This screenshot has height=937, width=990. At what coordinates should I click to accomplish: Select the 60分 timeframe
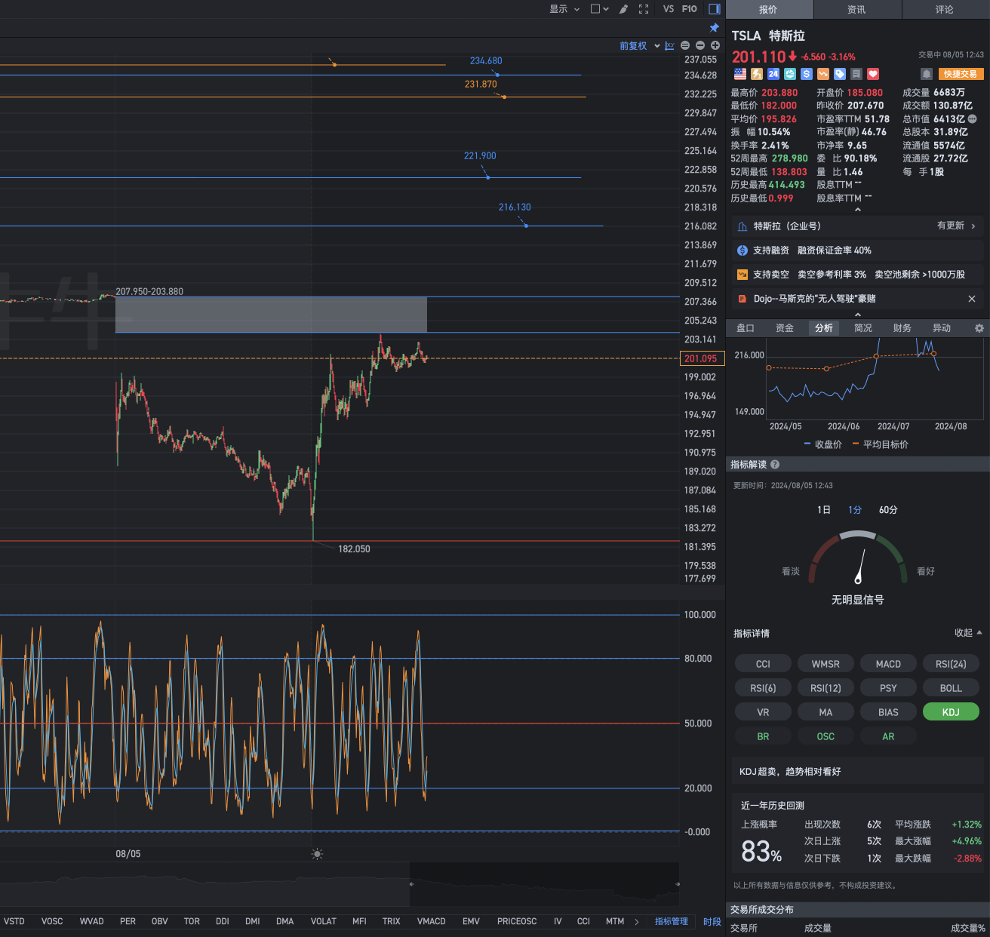(888, 510)
